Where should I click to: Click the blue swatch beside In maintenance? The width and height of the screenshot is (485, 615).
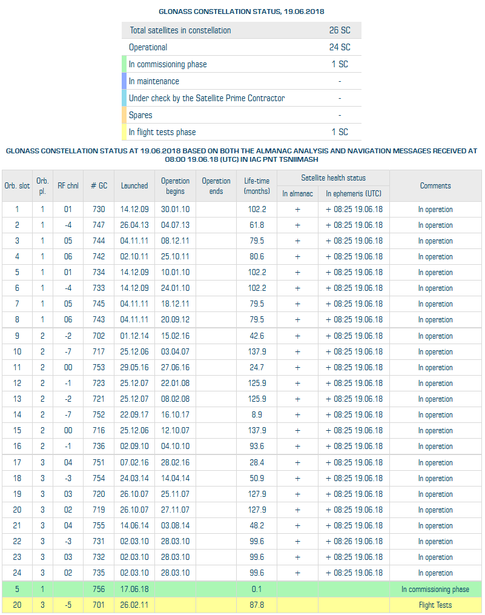coord(124,81)
